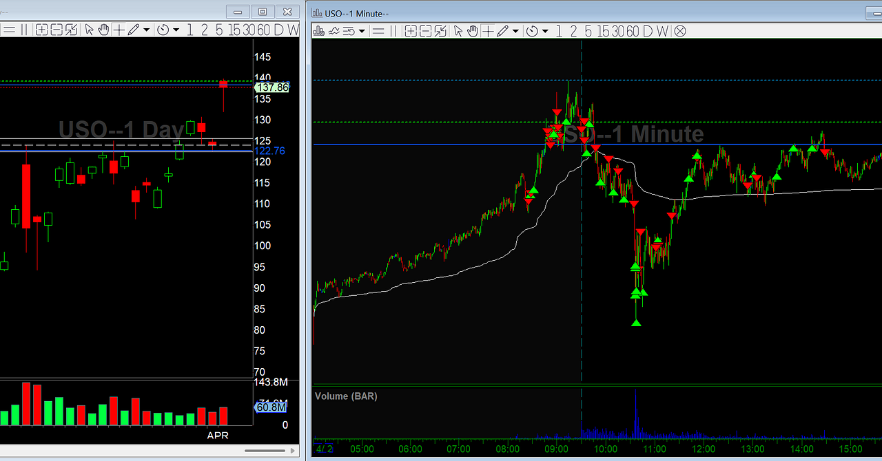This screenshot has width=882, height=461.
Task: Set Day chart window to 30-minute timeframe
Action: pos(249,30)
